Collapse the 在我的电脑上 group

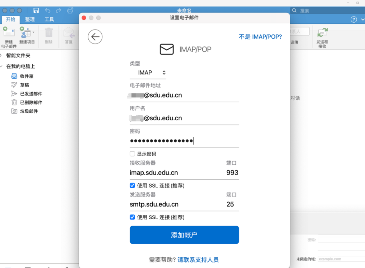click(1, 66)
